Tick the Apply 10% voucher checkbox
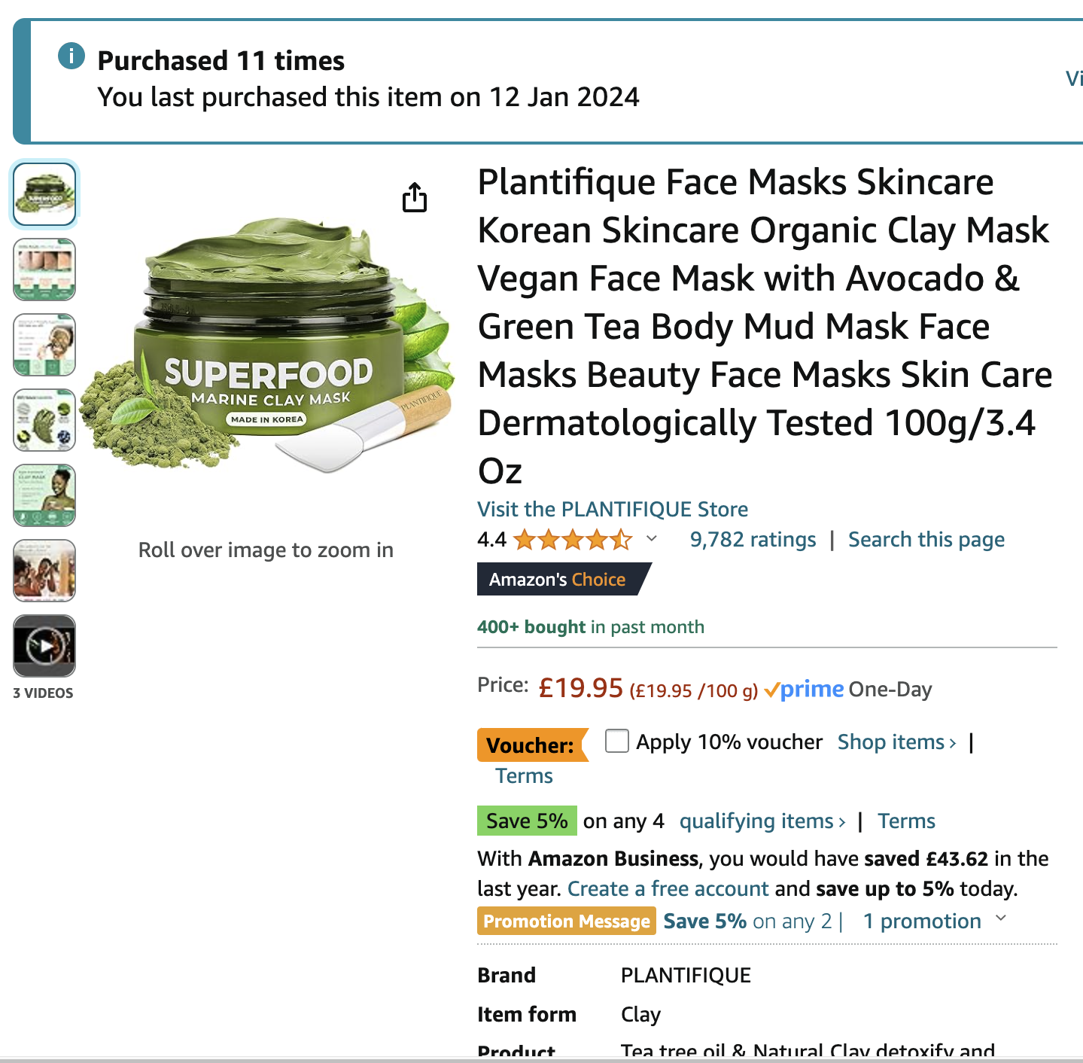 point(617,741)
